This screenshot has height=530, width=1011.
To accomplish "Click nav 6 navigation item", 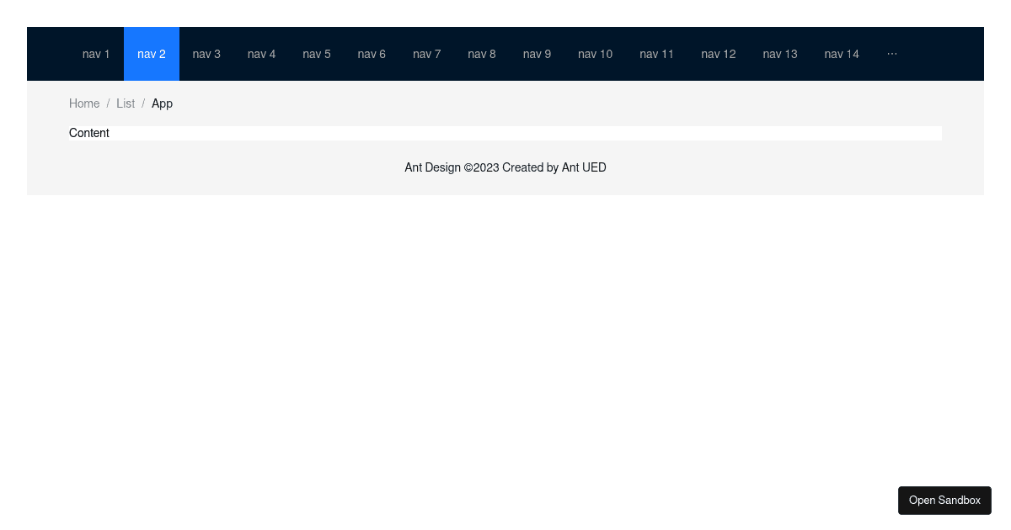I will click(372, 54).
